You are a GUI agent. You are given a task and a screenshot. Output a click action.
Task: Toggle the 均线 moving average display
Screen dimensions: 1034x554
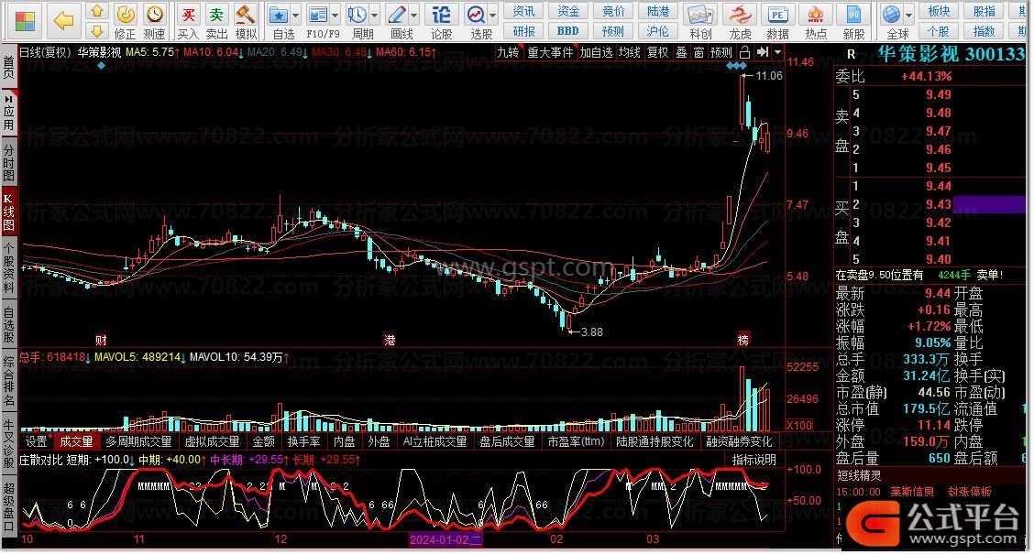630,53
